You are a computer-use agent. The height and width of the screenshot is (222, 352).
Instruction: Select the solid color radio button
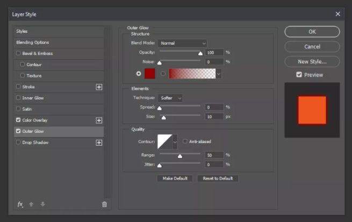click(139, 74)
